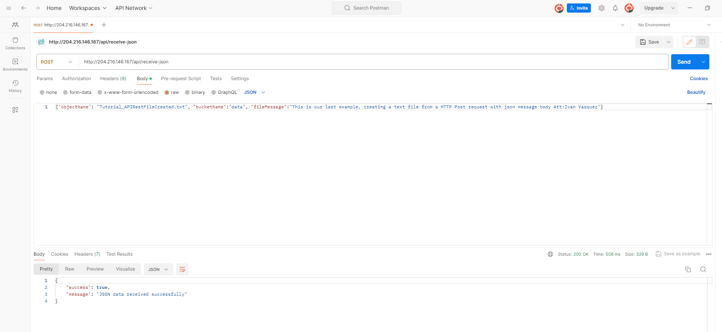Open the Send options arrow
This screenshot has height=332, width=722.
tap(703, 62)
